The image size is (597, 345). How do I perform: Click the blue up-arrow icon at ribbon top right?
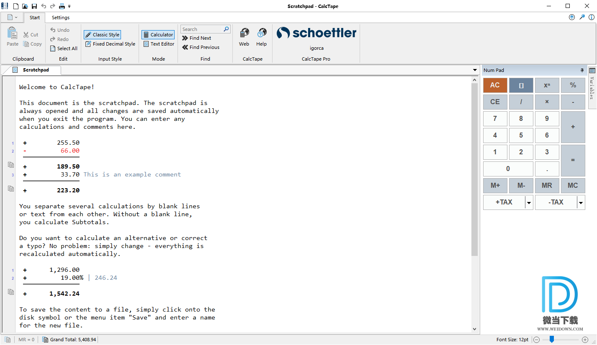572,17
